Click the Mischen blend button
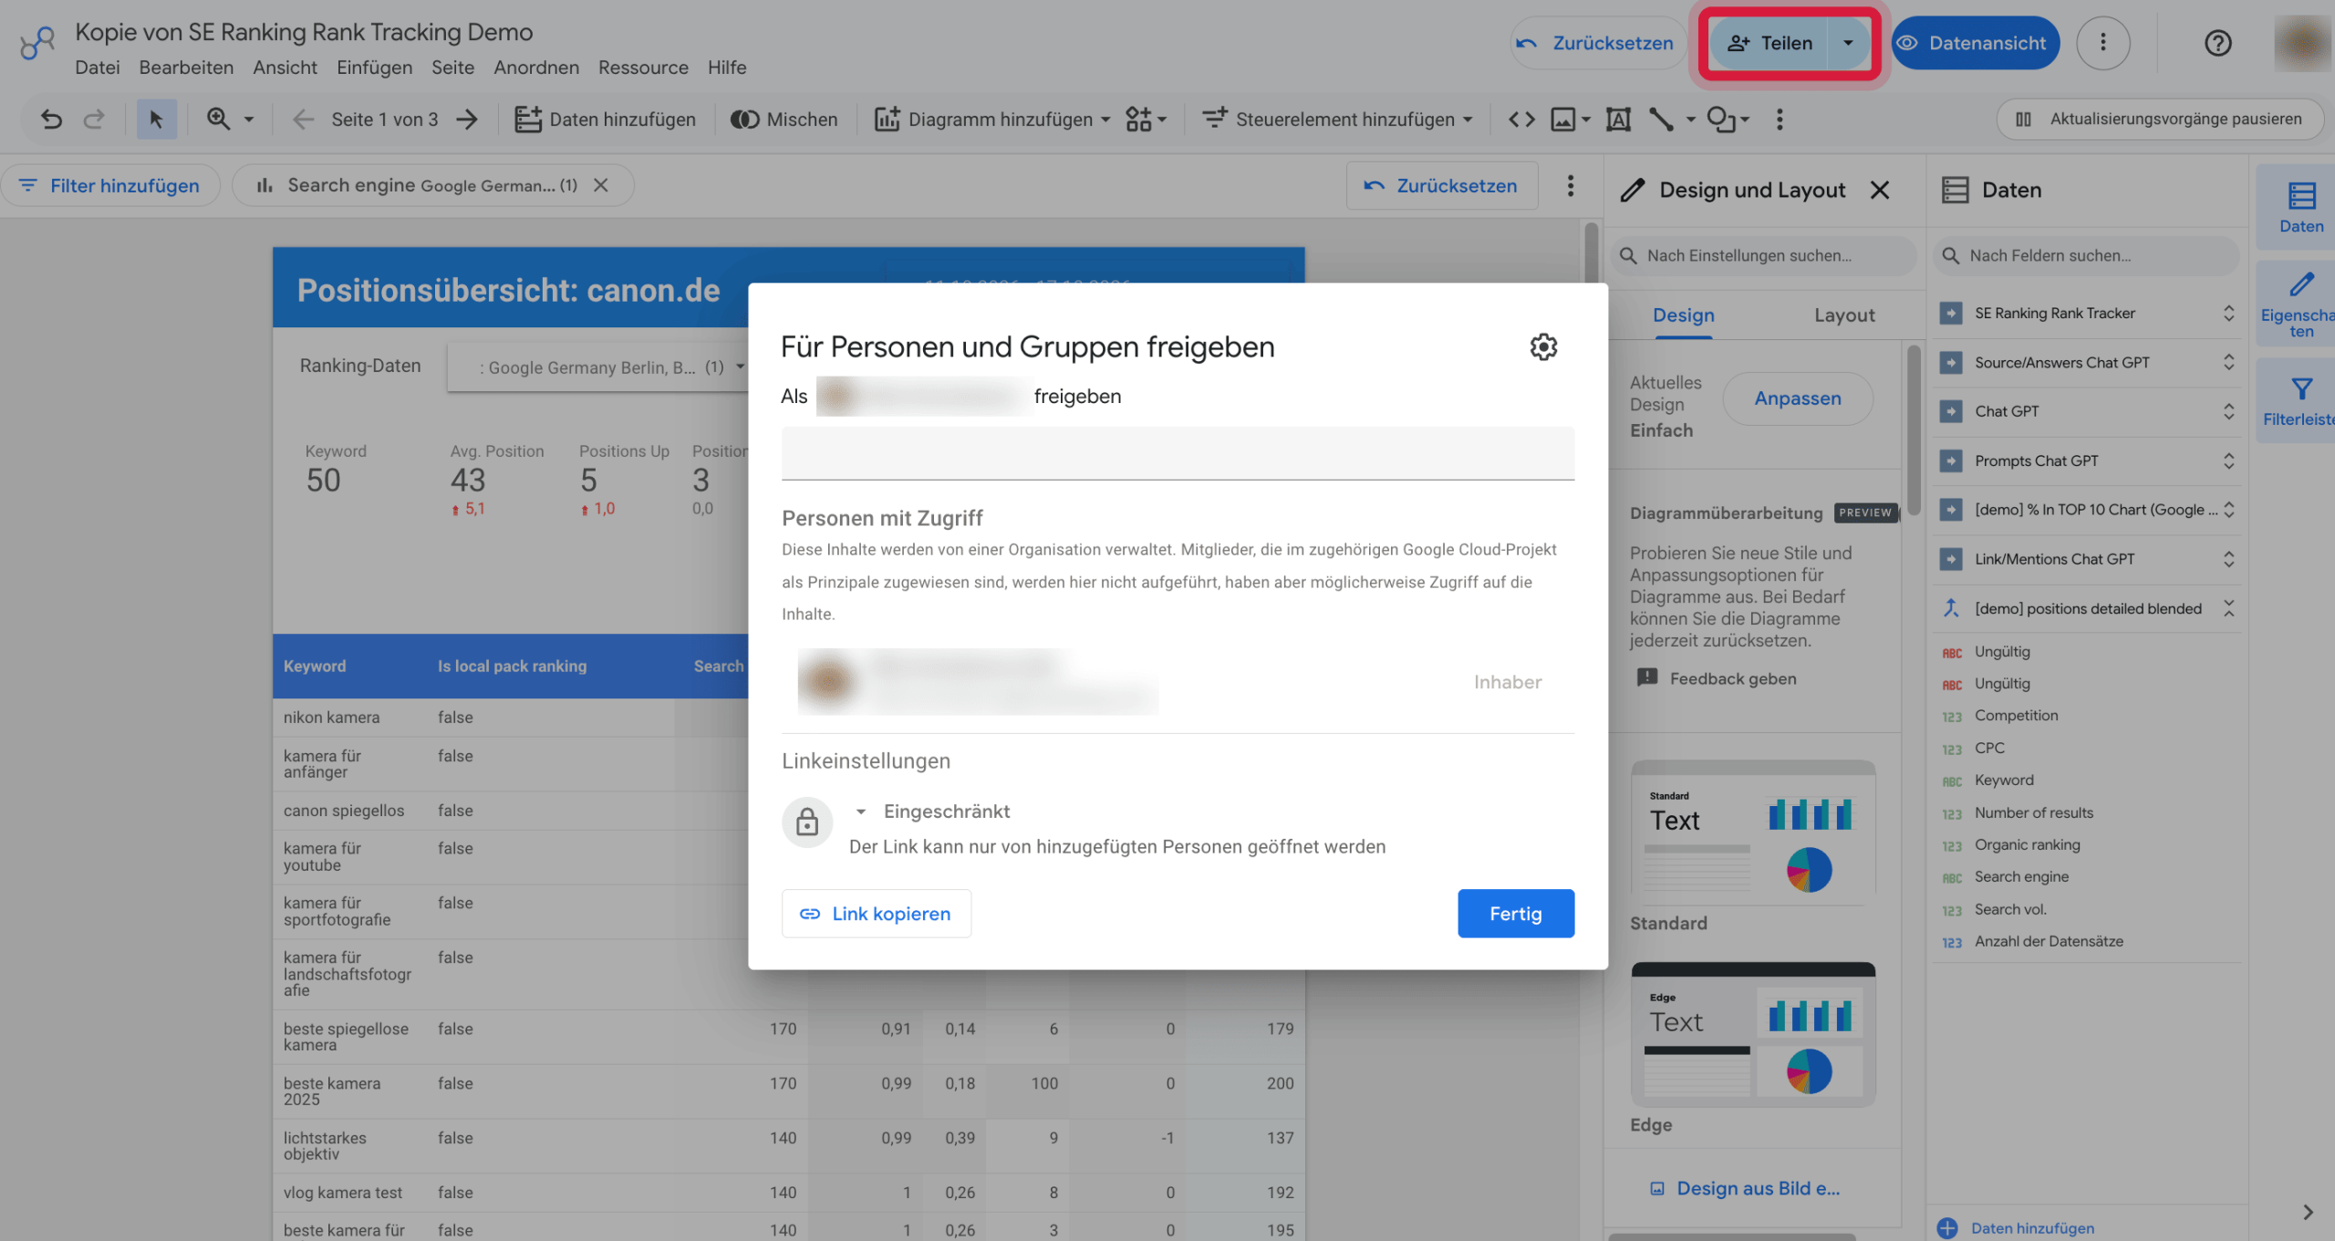This screenshot has width=2335, height=1241. (784, 119)
